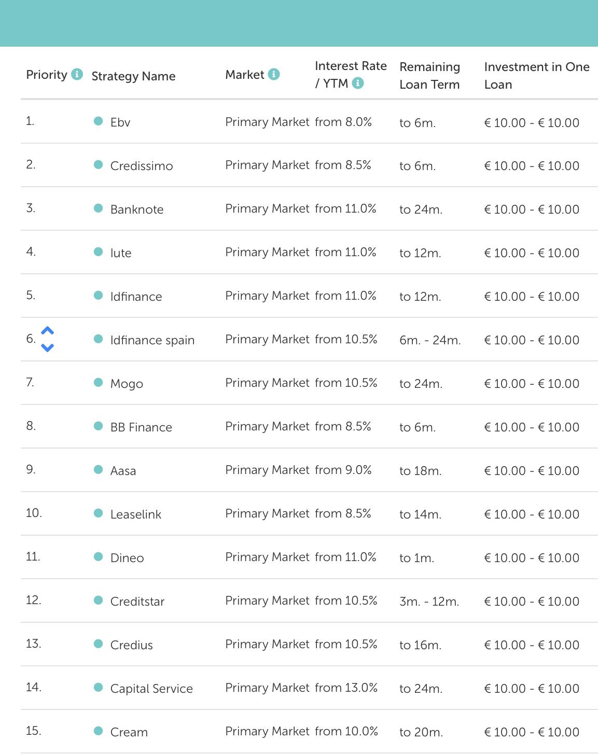Open the Idfinance strategy row
This screenshot has height=754, width=598.
[136, 297]
